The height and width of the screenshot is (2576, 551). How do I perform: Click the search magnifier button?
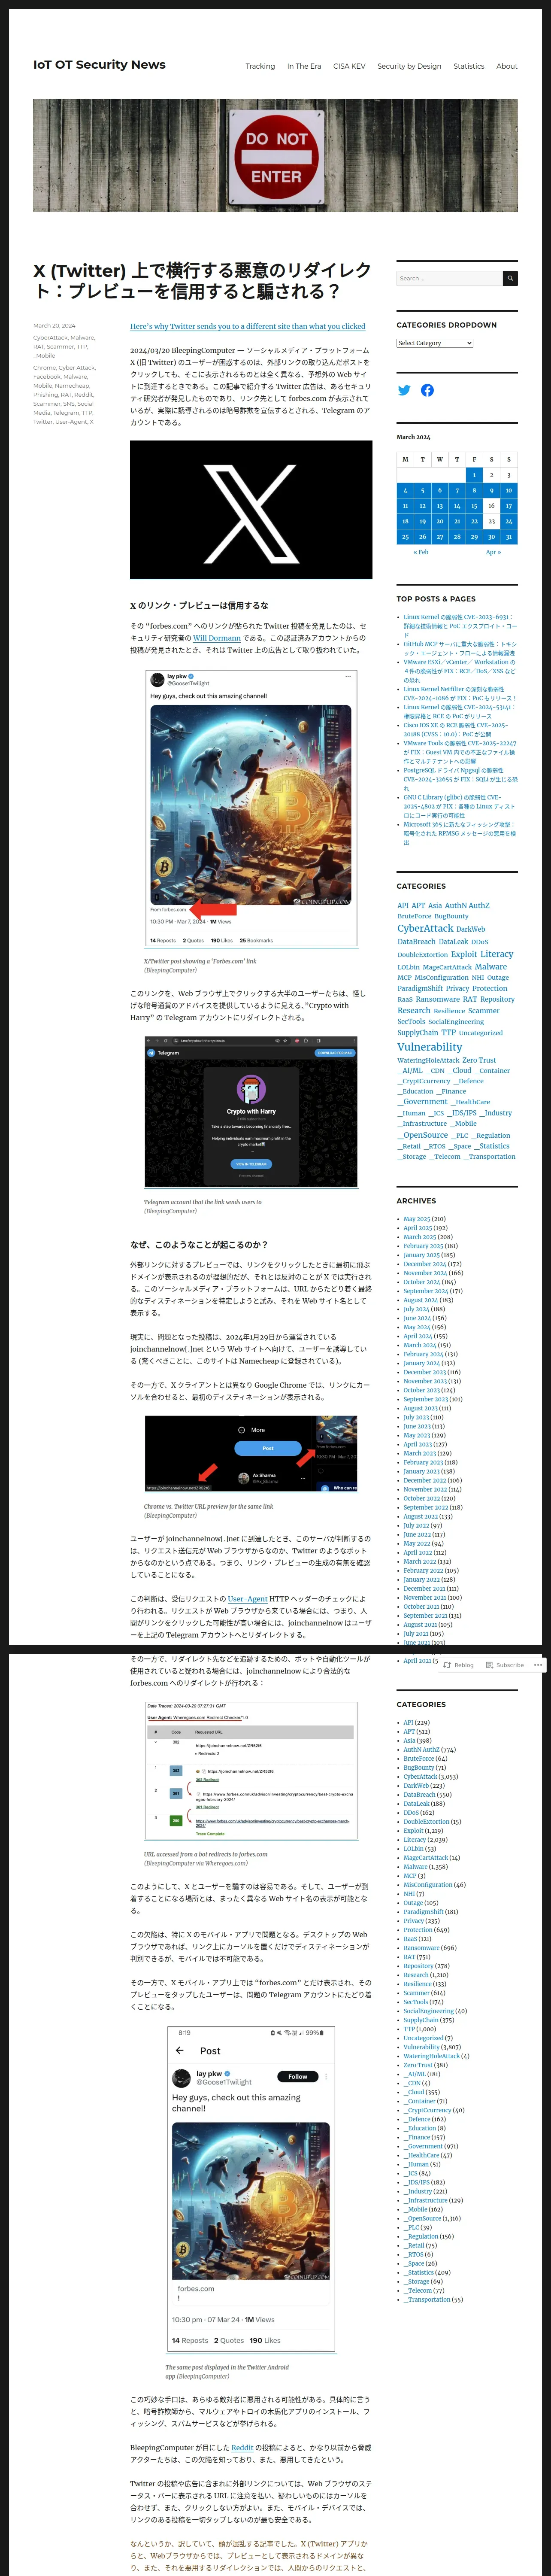click(x=510, y=278)
